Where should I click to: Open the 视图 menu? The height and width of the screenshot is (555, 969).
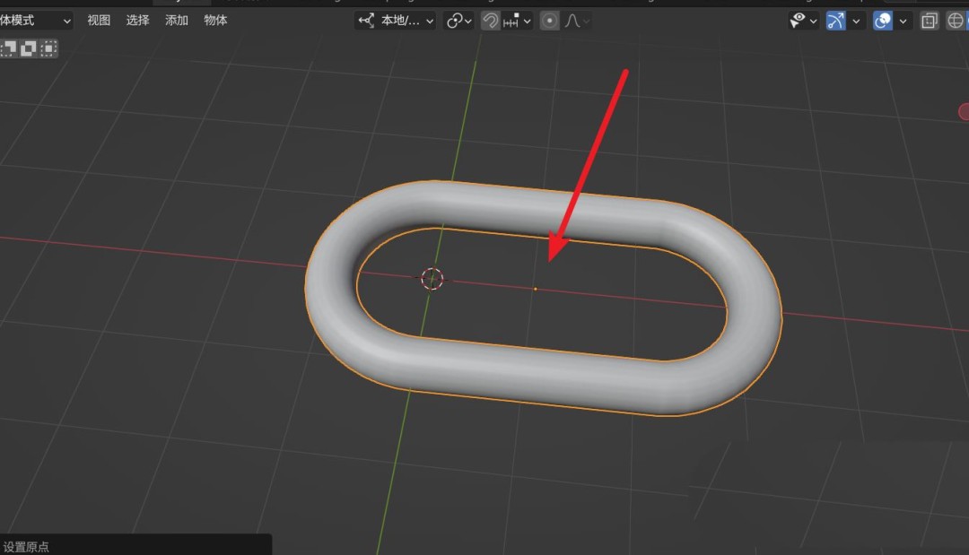(99, 20)
